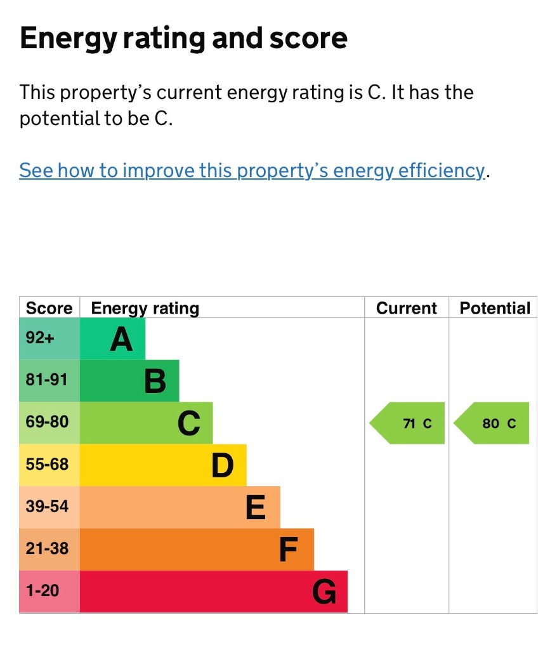The image size is (557, 650).
Task: Select the B rating bar
Action: (129, 381)
